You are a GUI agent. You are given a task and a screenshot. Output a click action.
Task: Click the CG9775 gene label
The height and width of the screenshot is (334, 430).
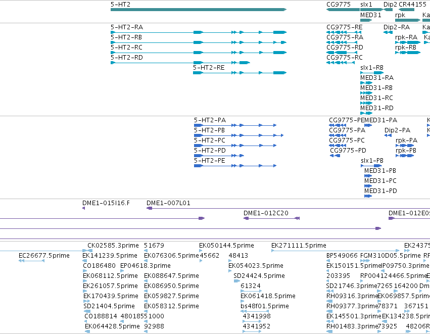click(x=339, y=5)
